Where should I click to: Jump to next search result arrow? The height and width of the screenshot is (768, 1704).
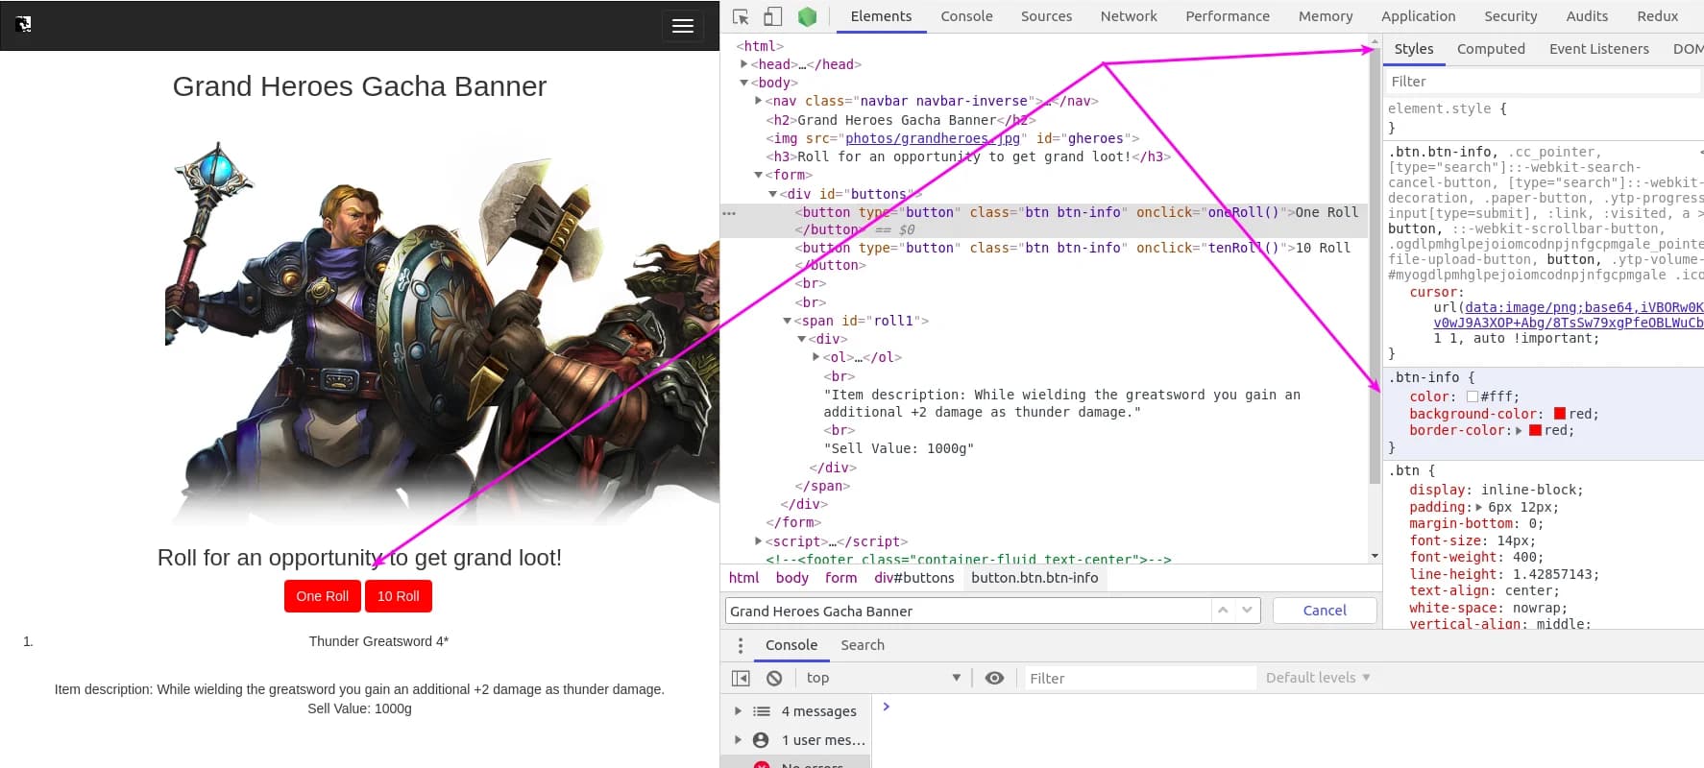click(x=1247, y=611)
